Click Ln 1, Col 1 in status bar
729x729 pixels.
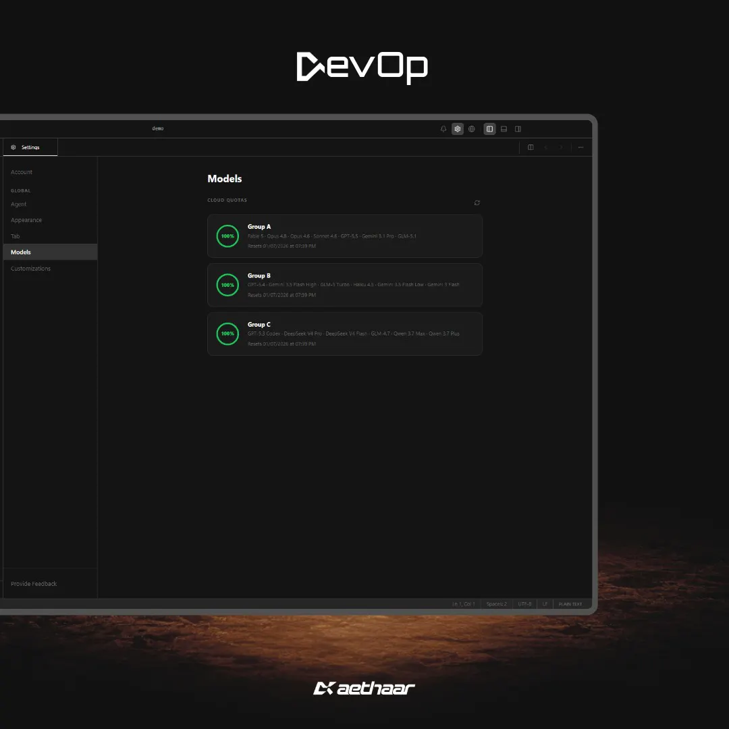464,604
